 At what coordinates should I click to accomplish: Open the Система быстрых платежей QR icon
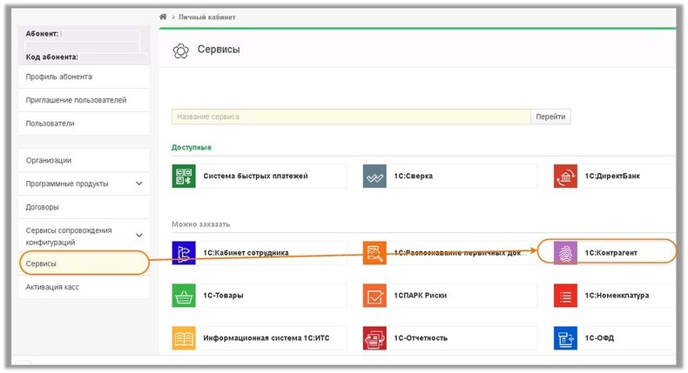click(184, 177)
